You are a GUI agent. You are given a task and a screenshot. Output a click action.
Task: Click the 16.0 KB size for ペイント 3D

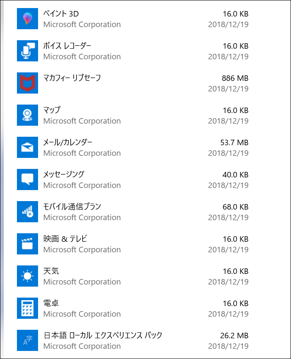coord(236,14)
